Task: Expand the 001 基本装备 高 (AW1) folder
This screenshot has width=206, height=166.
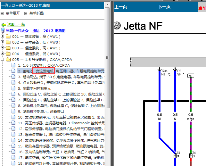Action: tap(2, 36)
